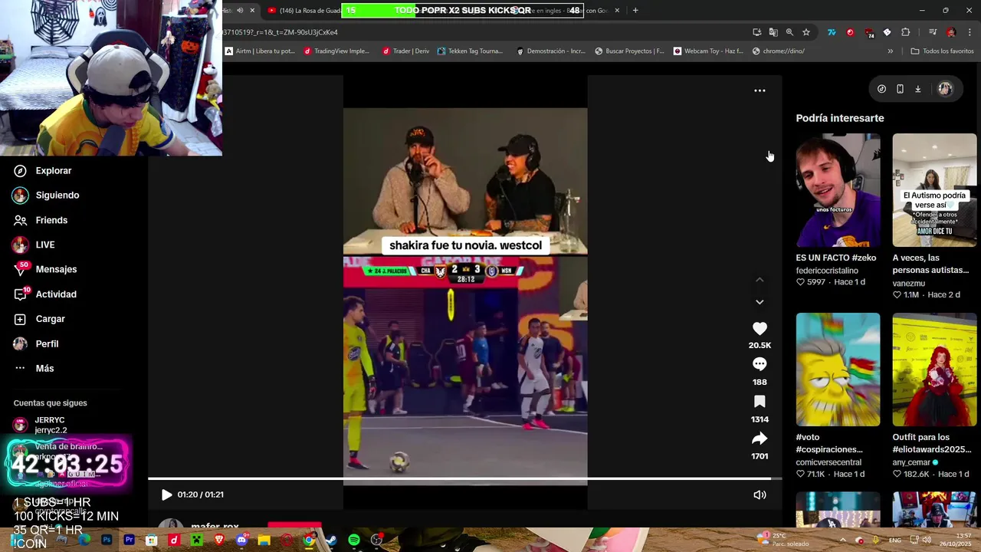Viewport: 981px width, 552px height.
Task: Open Discord from the taskbar
Action: click(242, 540)
